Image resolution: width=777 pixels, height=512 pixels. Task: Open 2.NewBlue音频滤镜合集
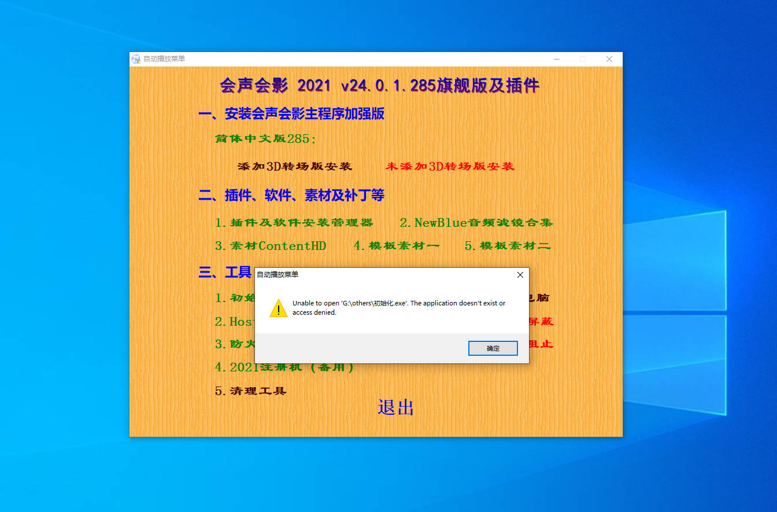coord(476,223)
